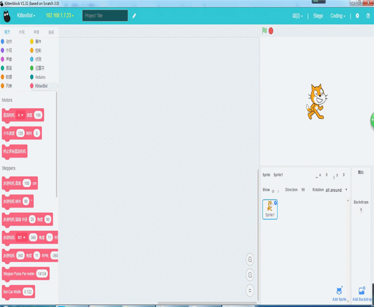The height and width of the screenshot is (307, 374).
Task: Switch to the 外观 tab at top
Action: click(22, 32)
